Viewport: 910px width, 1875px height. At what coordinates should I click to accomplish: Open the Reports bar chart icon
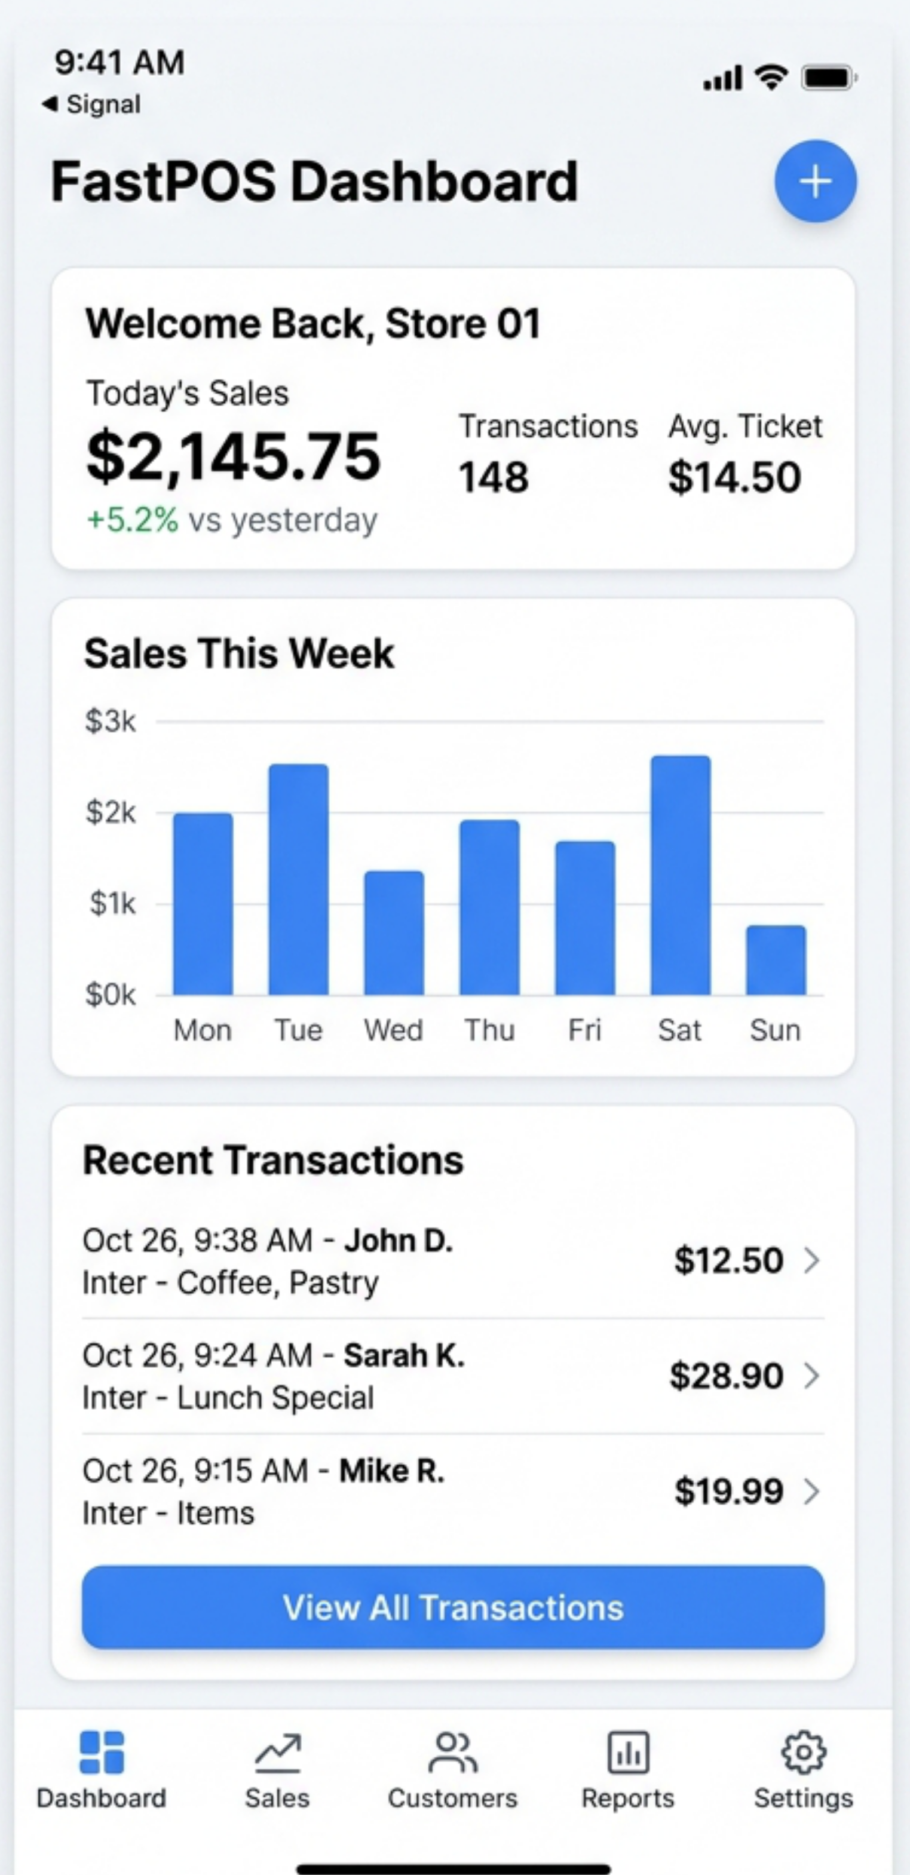pyautogui.click(x=627, y=1753)
